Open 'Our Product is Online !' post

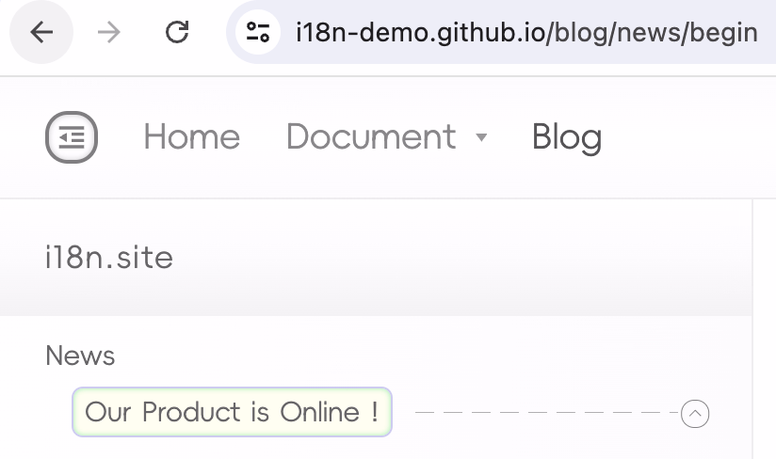232,412
